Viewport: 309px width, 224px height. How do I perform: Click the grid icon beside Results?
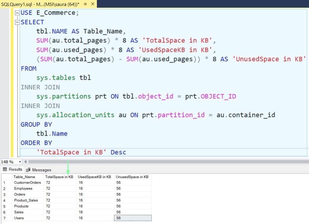point(4,169)
